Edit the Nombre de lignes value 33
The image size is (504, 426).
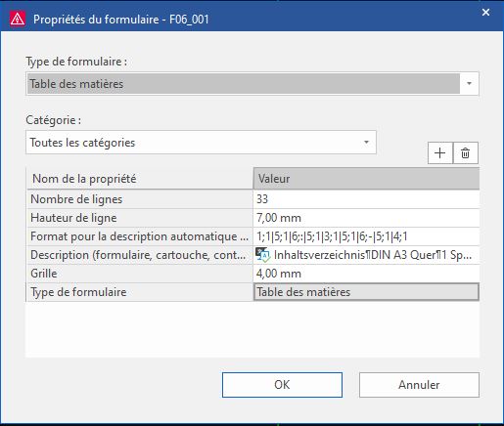click(x=366, y=199)
